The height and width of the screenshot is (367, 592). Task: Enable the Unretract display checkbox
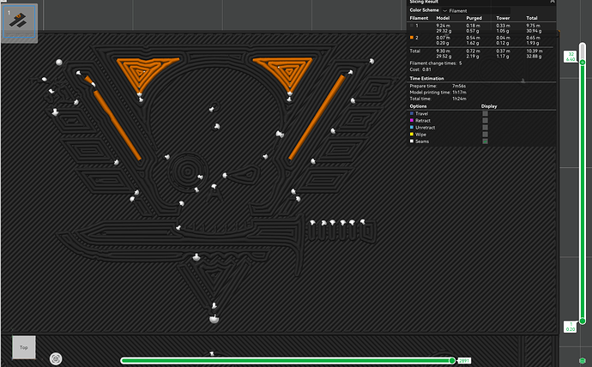click(485, 128)
